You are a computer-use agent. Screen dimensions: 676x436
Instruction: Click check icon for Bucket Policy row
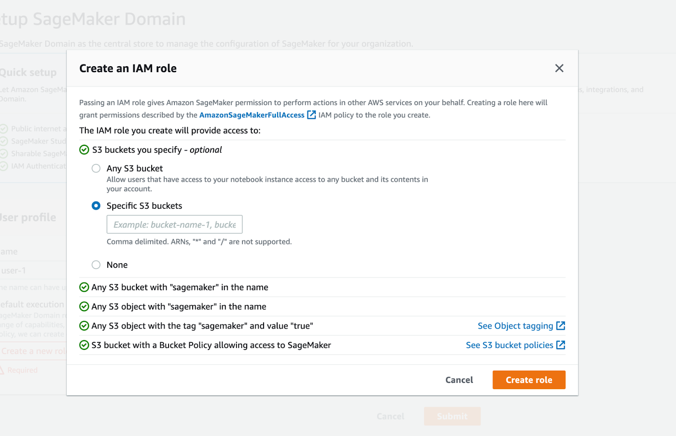tap(84, 345)
